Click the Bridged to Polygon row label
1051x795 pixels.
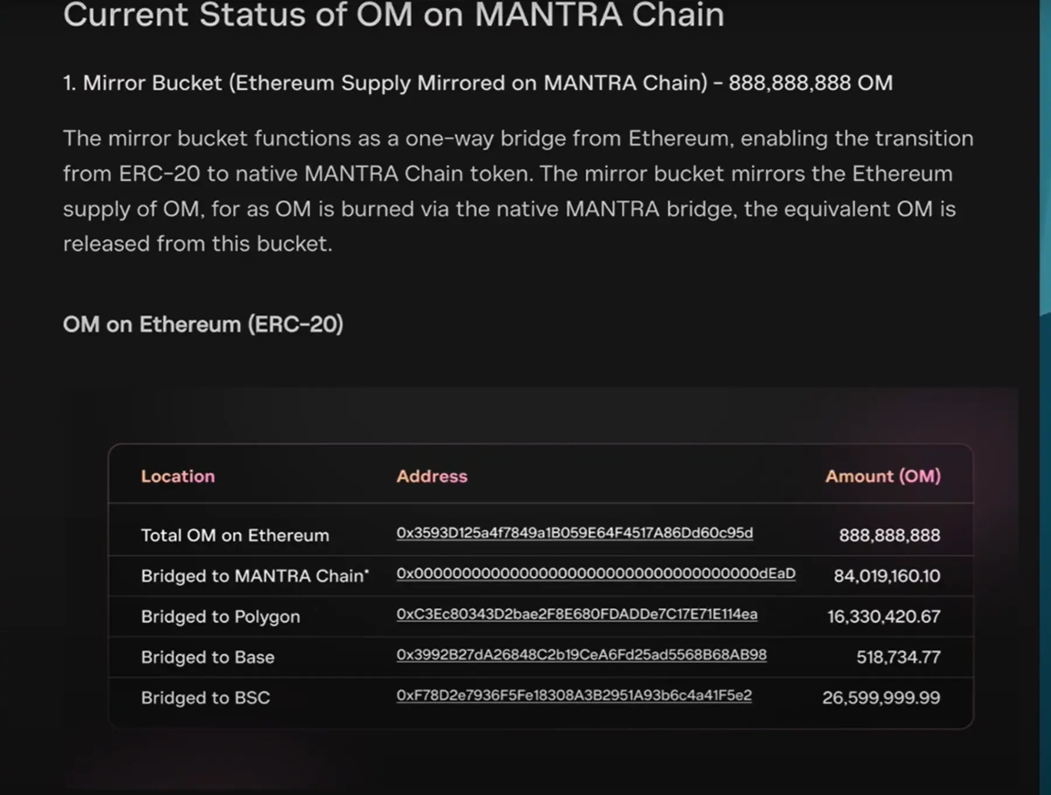(221, 617)
